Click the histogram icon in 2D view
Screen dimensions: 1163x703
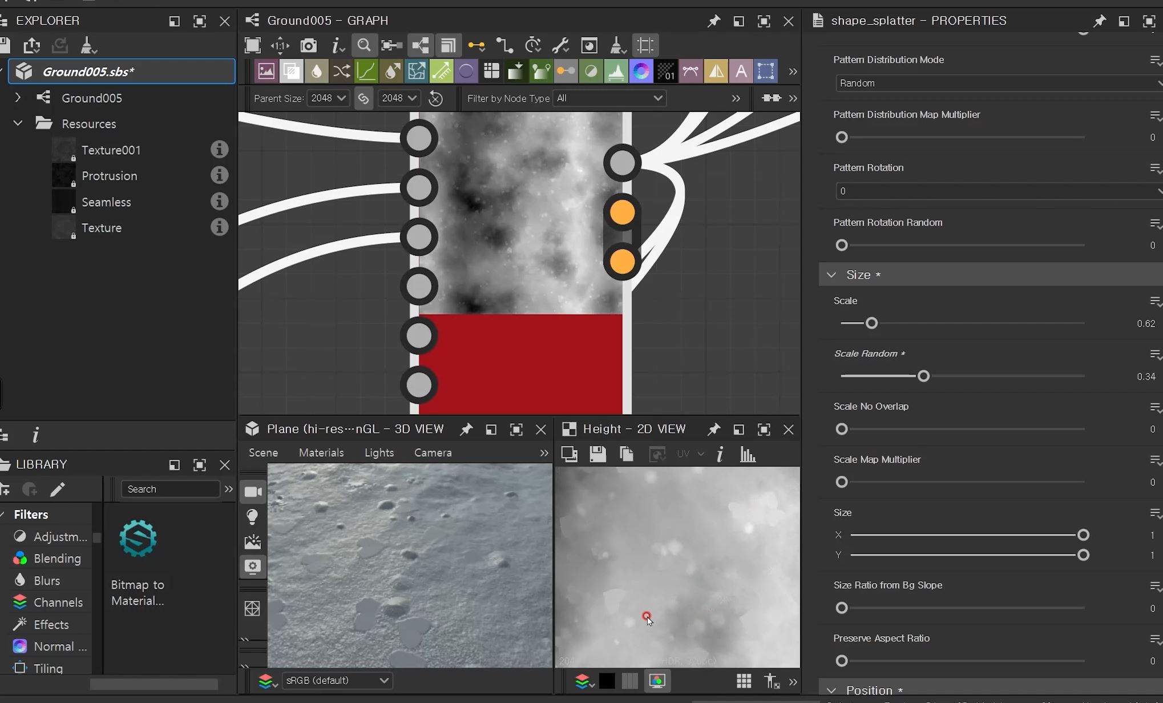748,455
